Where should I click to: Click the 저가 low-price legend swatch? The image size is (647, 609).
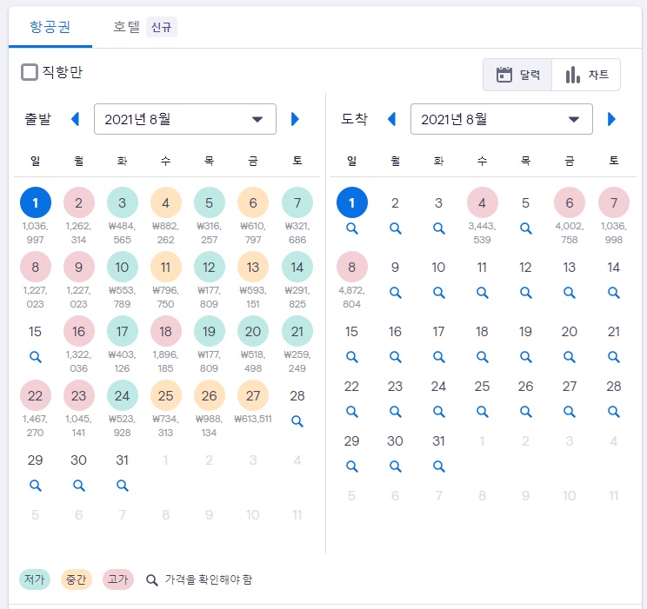[35, 579]
